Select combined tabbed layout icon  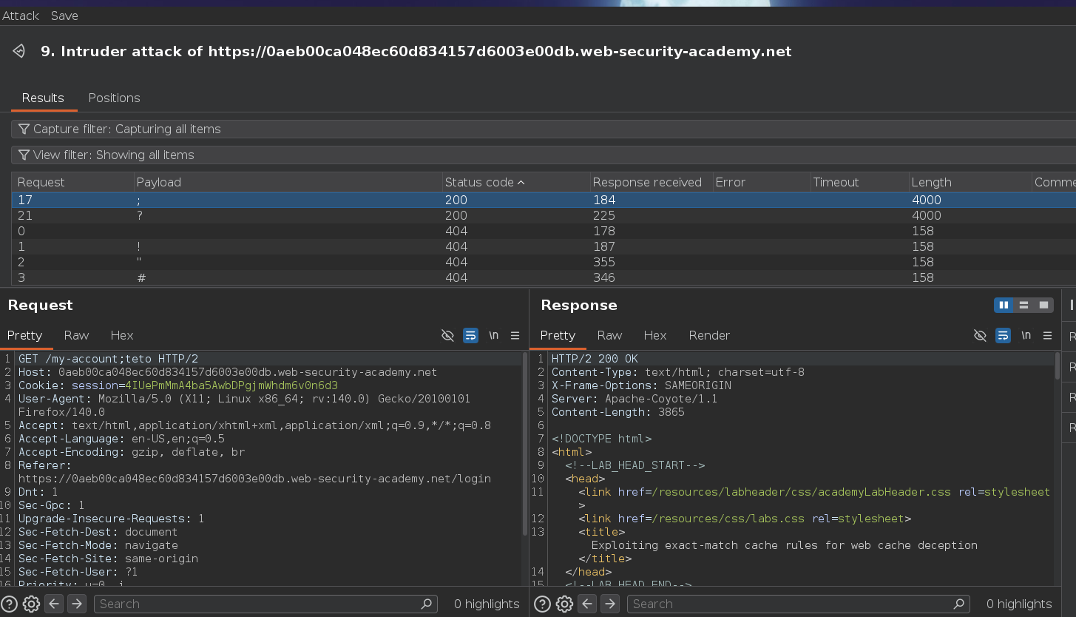1043,305
